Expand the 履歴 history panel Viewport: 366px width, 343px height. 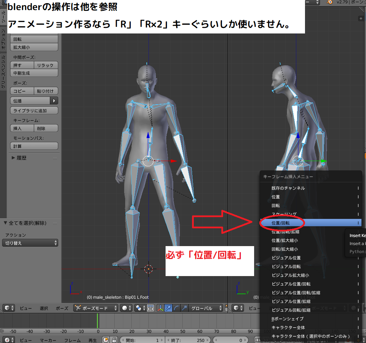[13, 158]
